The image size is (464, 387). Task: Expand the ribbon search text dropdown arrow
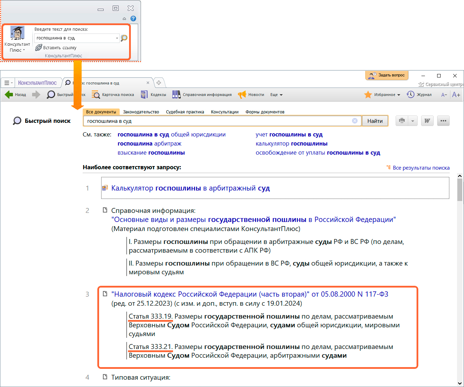pyautogui.click(x=117, y=38)
